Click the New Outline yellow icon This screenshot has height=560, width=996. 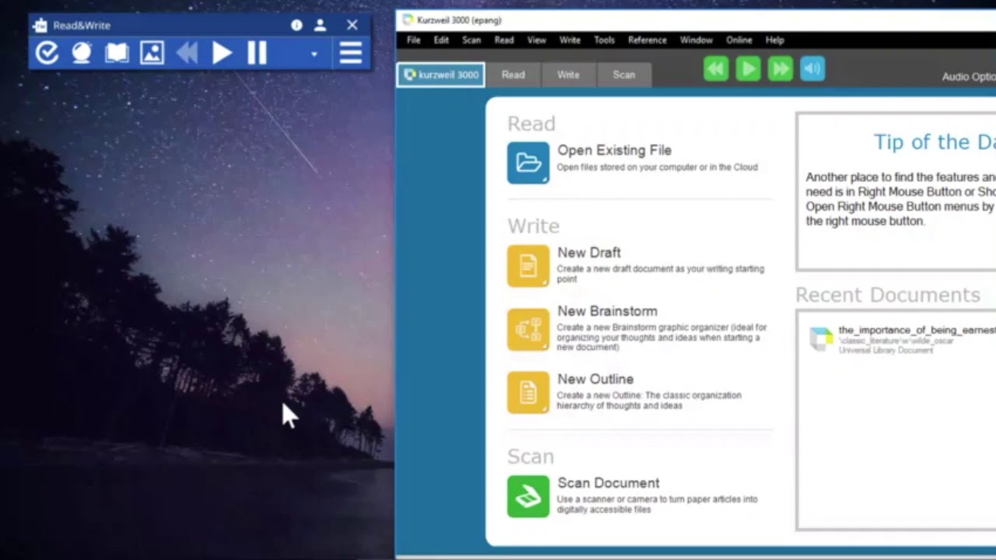[x=528, y=392]
